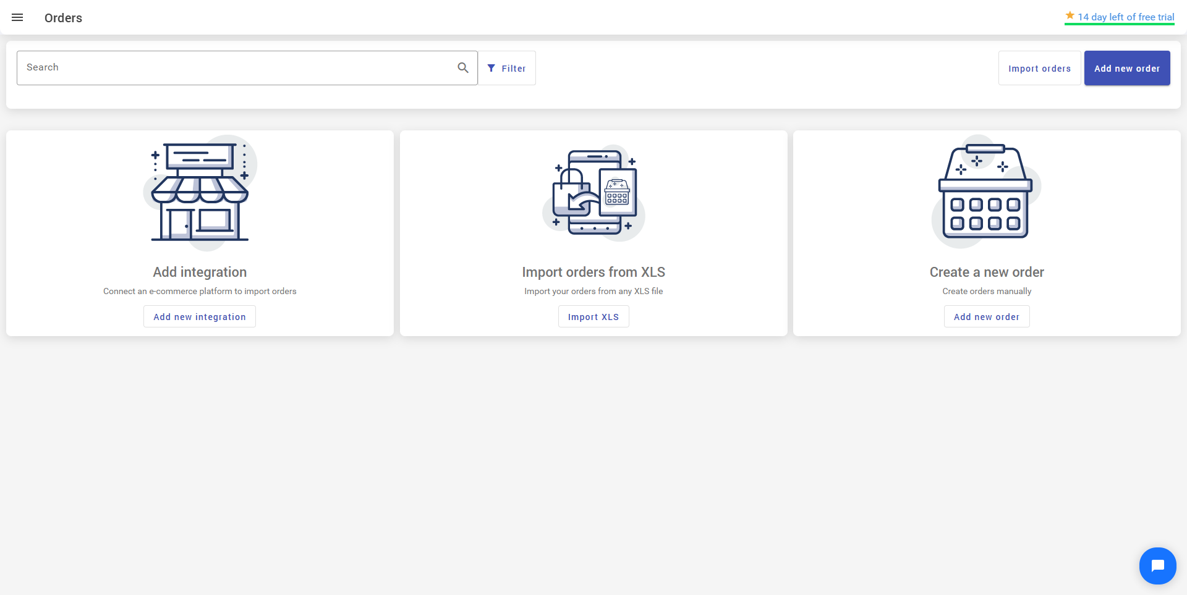Viewport: 1187px width, 595px height.
Task: Click the Import orders button
Action: pos(1039,68)
